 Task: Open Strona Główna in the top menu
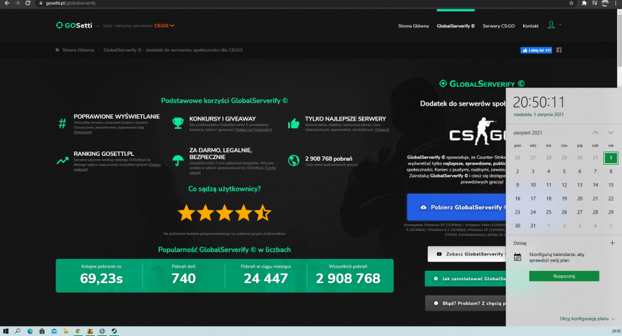tap(414, 26)
